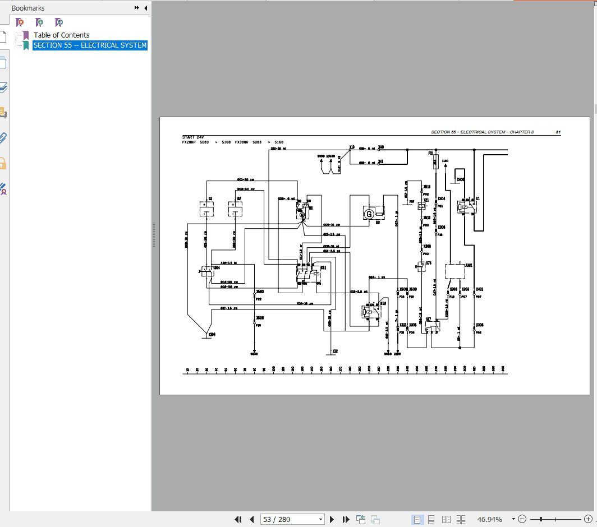Viewport: 597px width, 527px height.
Task: Open the page number dropdown
Action: (x=321, y=520)
